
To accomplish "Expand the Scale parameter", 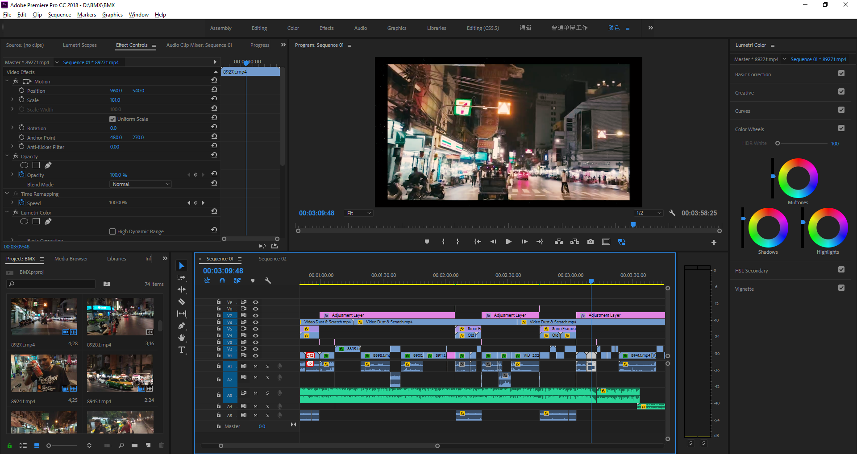I will coord(12,99).
